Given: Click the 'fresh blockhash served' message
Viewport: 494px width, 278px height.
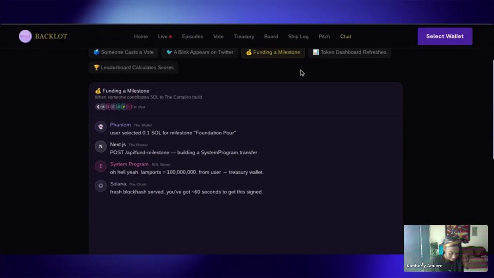Looking at the screenshot, I should tap(186, 192).
